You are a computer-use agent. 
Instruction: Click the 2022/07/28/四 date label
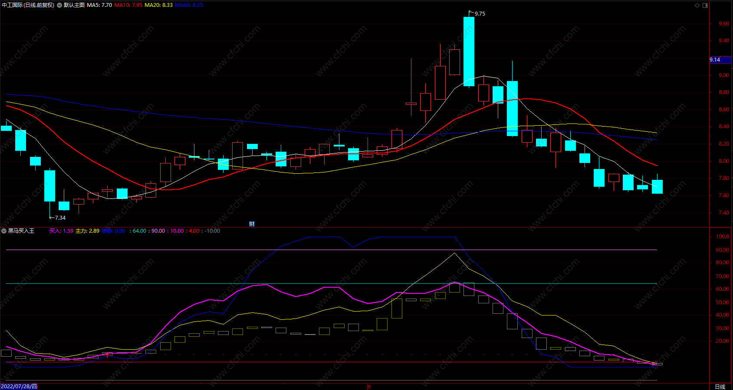point(19,387)
